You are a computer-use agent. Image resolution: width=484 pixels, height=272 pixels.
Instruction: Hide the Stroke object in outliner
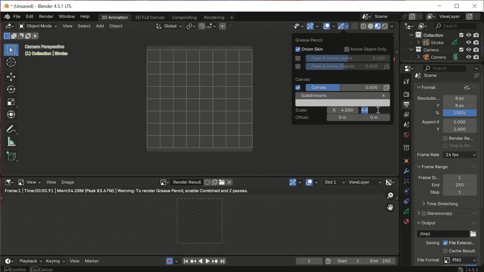click(468, 43)
